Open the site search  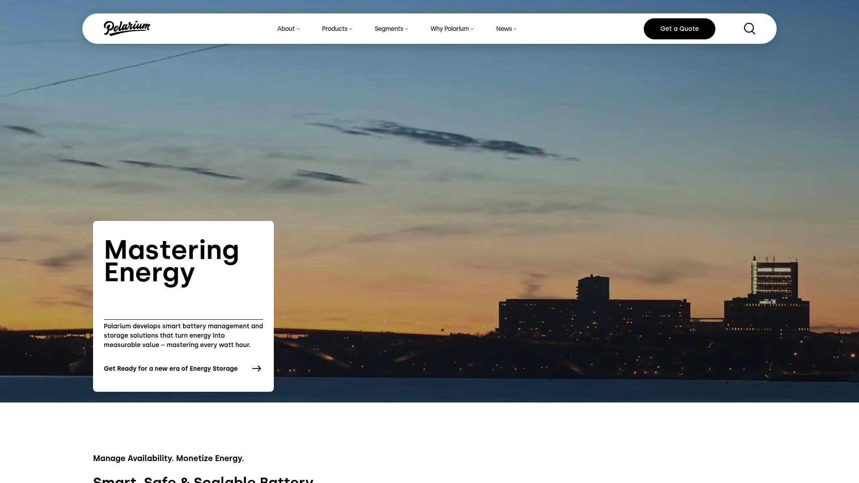(x=749, y=28)
